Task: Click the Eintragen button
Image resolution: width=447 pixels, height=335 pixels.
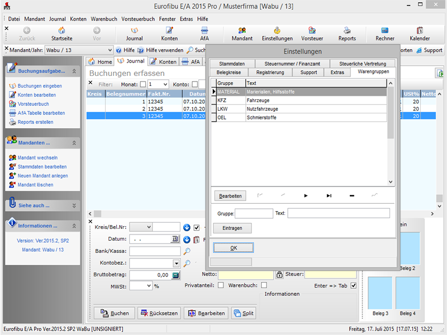Action: tap(232, 228)
